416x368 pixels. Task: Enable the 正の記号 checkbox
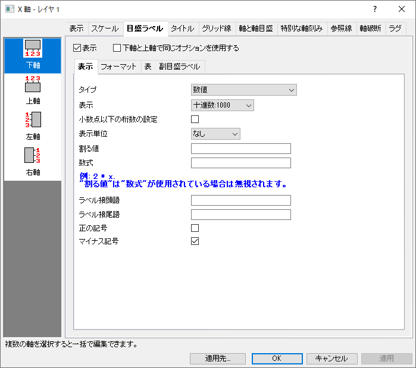[195, 228]
